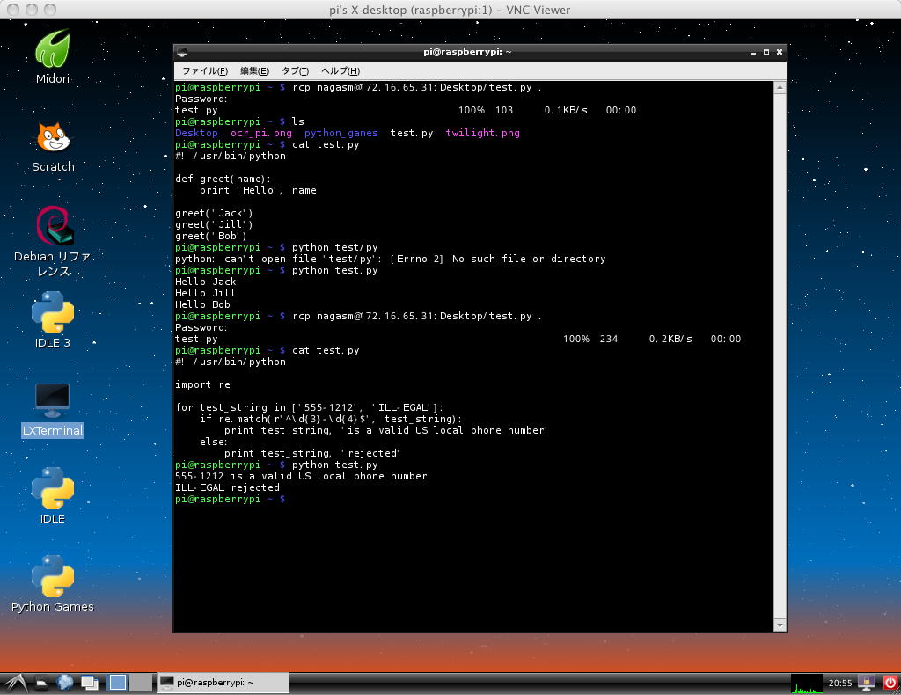Viewport: 901px width, 695px height.
Task: Close the pi@raspberrypi terminal window
Action: point(780,52)
